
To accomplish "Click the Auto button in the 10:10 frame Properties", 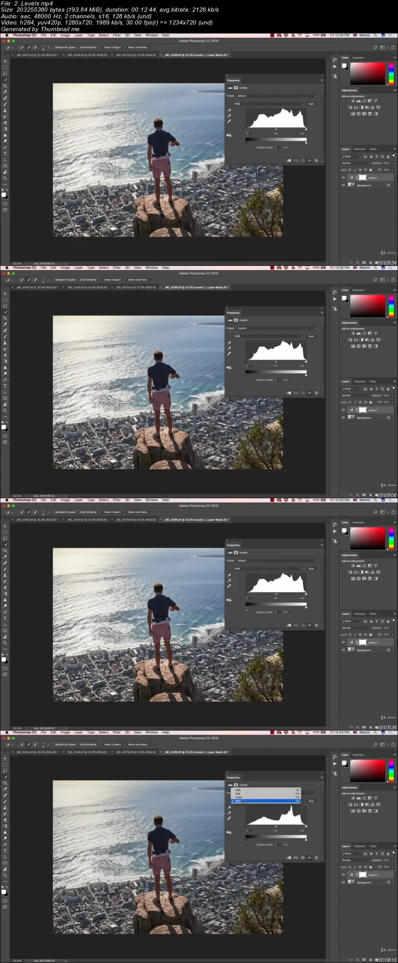I will [x=311, y=801].
